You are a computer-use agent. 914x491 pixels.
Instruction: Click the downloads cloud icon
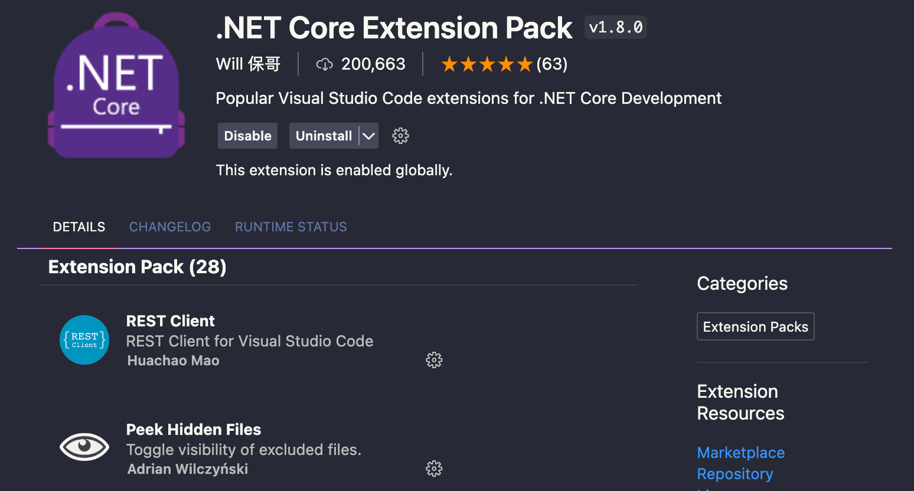click(x=325, y=64)
